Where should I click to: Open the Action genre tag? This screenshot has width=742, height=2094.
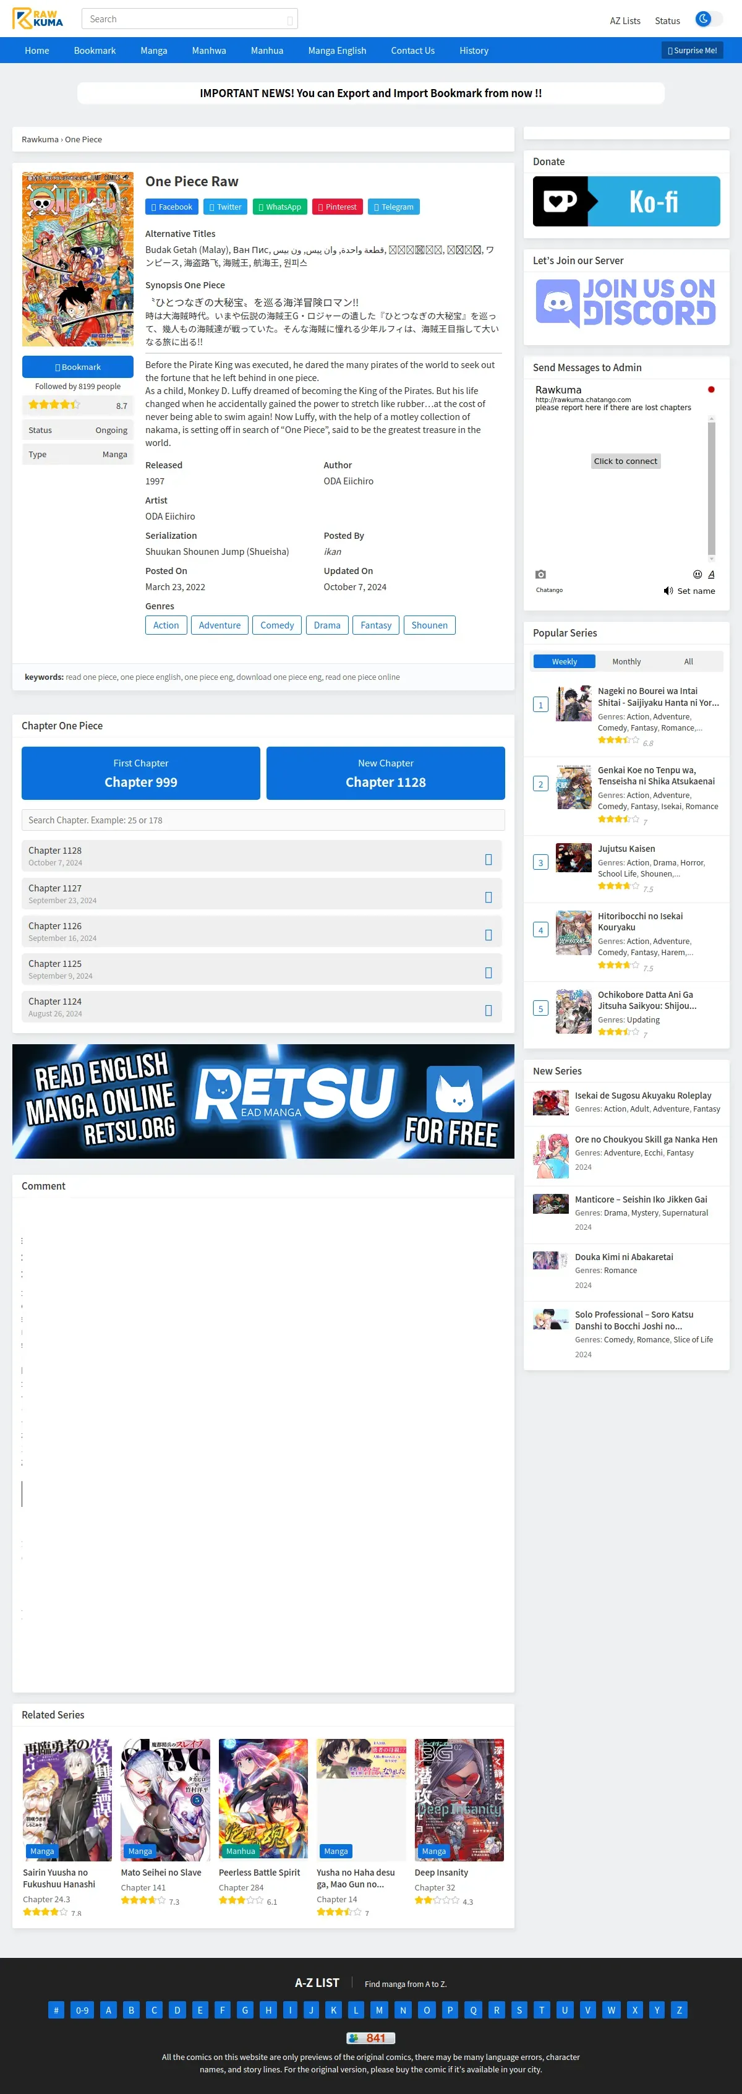tap(166, 625)
